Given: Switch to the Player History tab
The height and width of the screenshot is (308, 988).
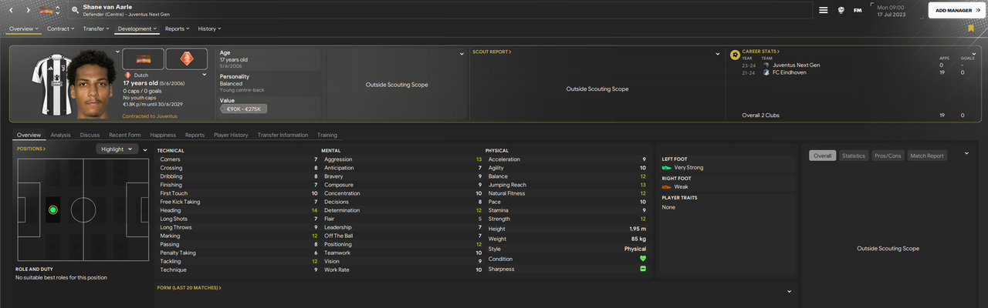Looking at the screenshot, I should 231,135.
